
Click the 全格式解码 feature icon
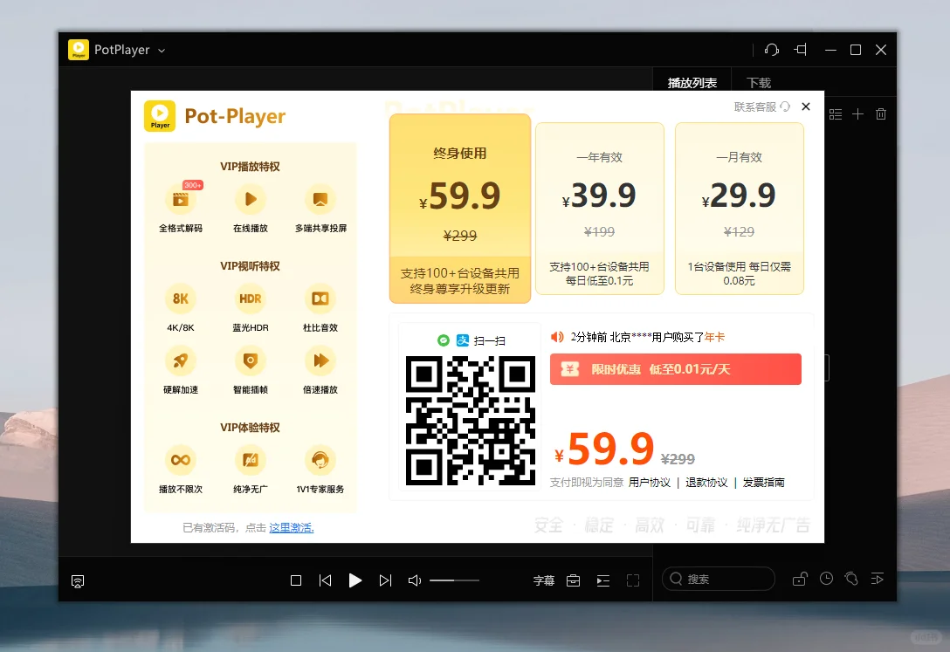coord(181,200)
